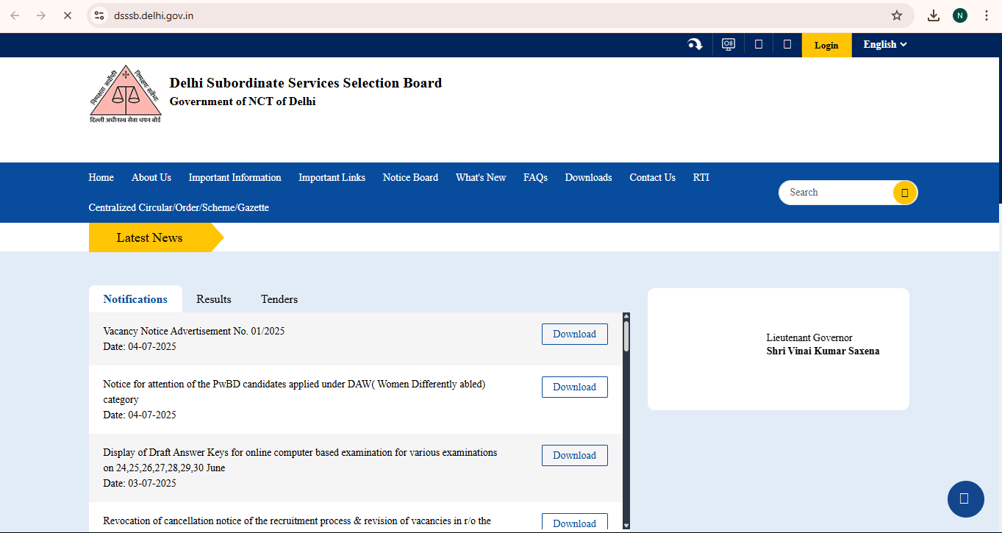Click the notifications list scroll down arrow
Viewport: 1002px width, 533px height.
(x=626, y=525)
